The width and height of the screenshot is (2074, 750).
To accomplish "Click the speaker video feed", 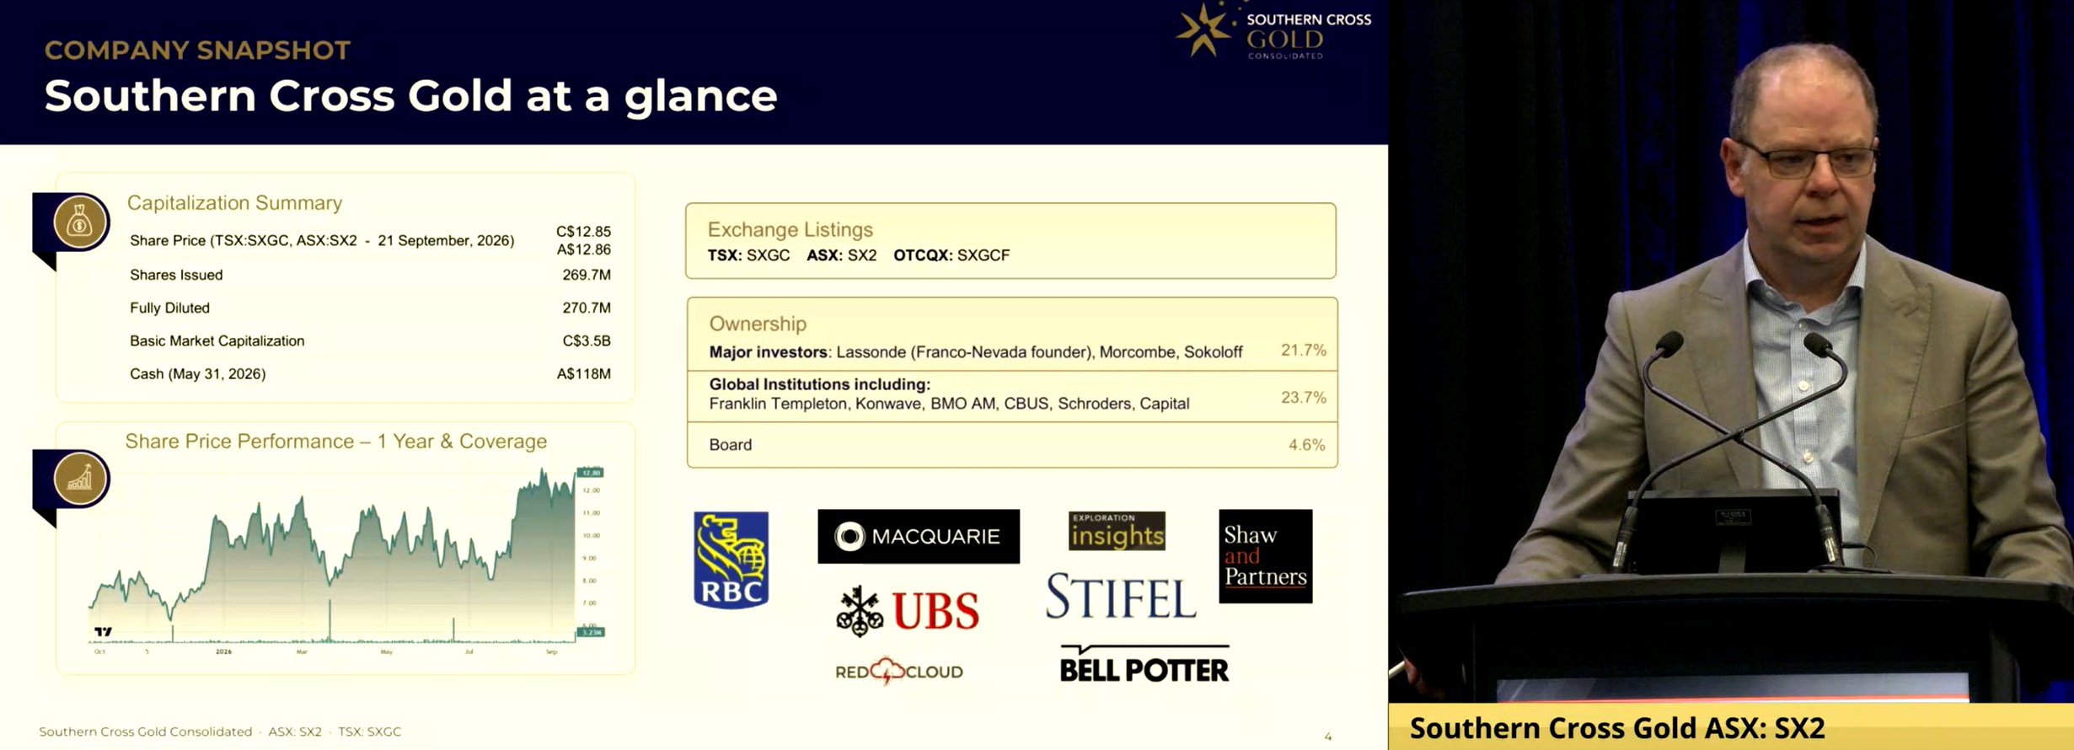I will click(1731, 351).
